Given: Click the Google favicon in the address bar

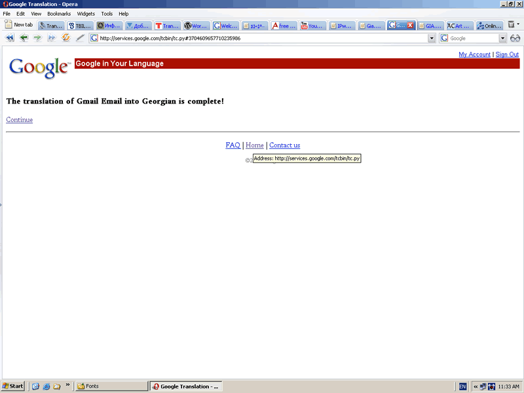Looking at the screenshot, I should (94, 38).
